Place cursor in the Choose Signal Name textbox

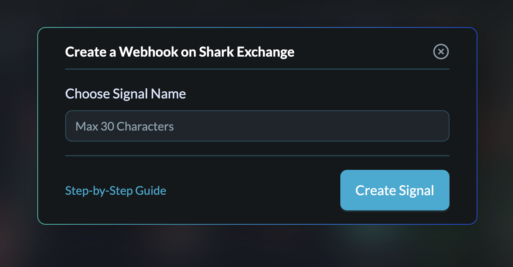[257, 126]
